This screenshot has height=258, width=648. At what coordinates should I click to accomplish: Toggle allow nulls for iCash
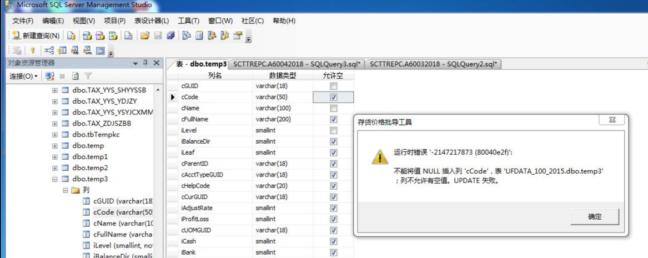[334, 241]
